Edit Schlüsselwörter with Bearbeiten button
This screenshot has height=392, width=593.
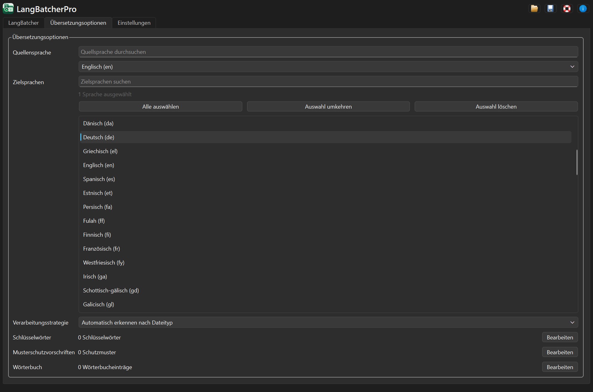(x=560, y=337)
